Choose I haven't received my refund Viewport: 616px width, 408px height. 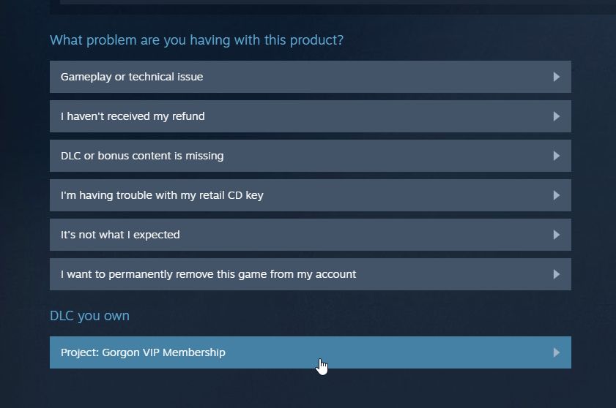pos(133,116)
